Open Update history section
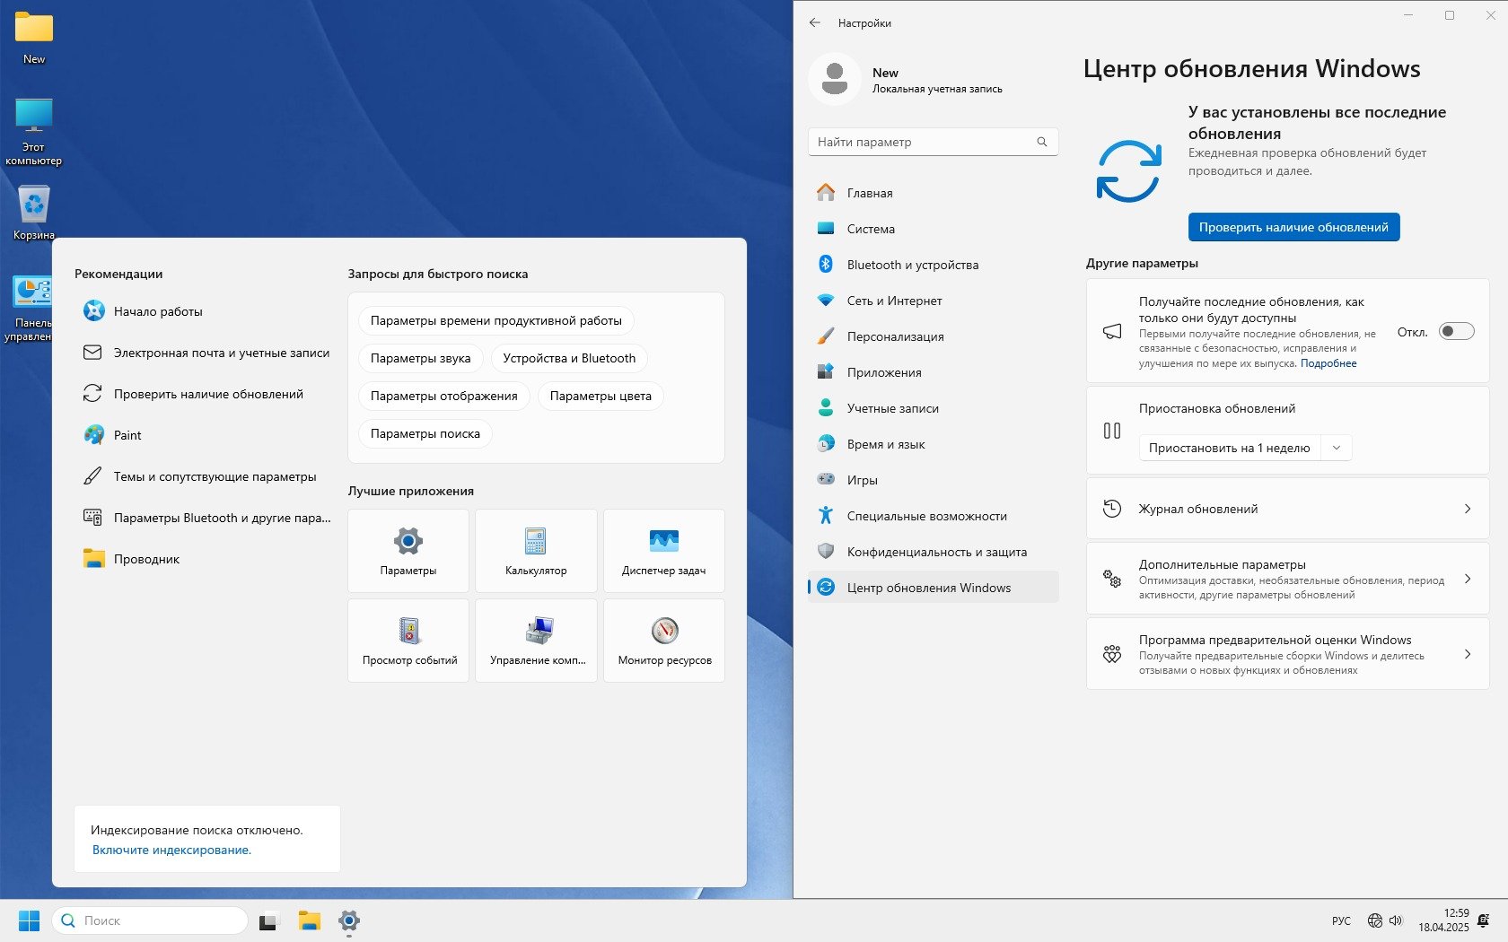 coord(1287,509)
